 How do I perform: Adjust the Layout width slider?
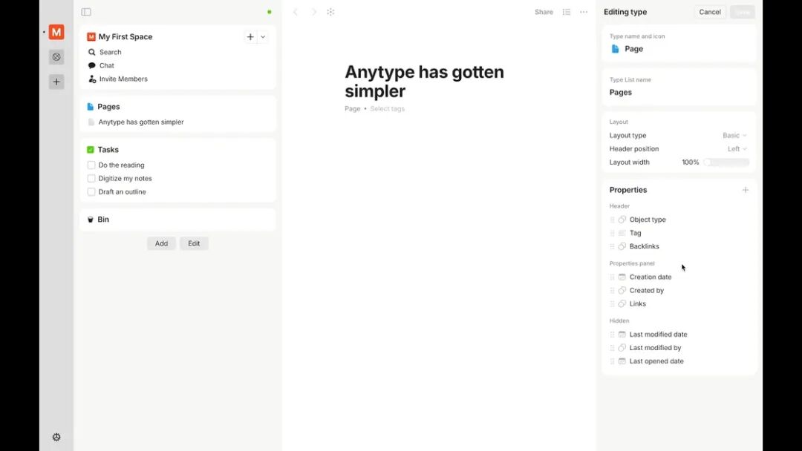726,162
